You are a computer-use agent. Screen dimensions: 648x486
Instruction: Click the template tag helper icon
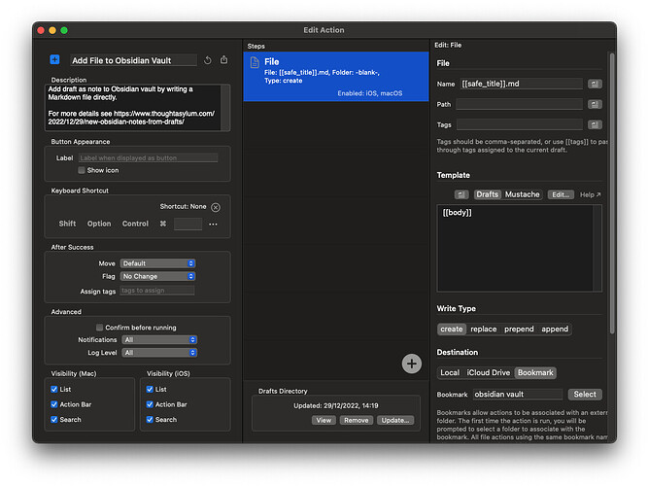pos(461,194)
